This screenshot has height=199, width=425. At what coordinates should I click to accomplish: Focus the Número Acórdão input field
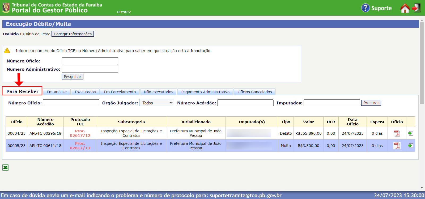click(x=245, y=103)
